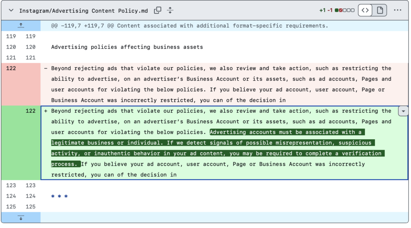411x228 pixels.
Task: Expand hidden lines below line 125
Action: pos(21,218)
